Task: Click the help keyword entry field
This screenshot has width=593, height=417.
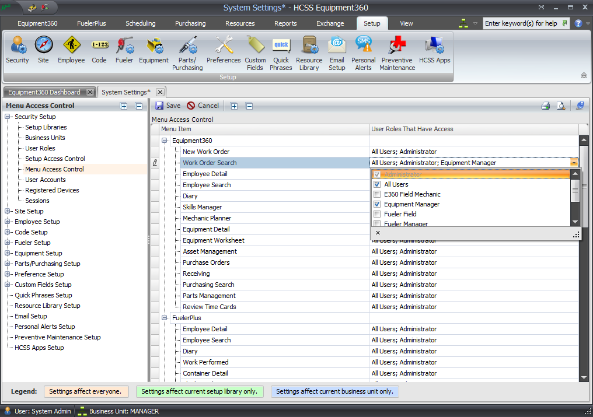Action: (x=524, y=23)
